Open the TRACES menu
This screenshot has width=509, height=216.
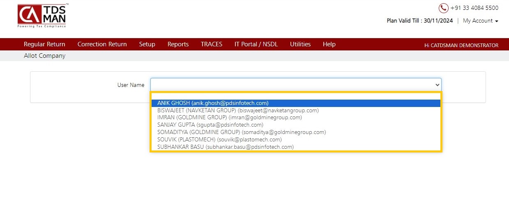[x=212, y=44]
